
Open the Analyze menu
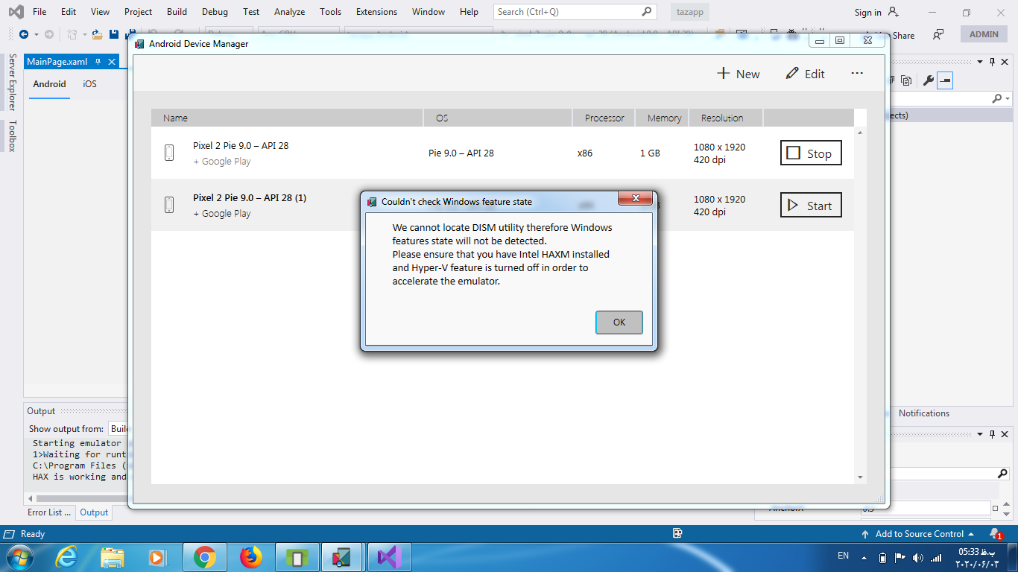pos(289,12)
